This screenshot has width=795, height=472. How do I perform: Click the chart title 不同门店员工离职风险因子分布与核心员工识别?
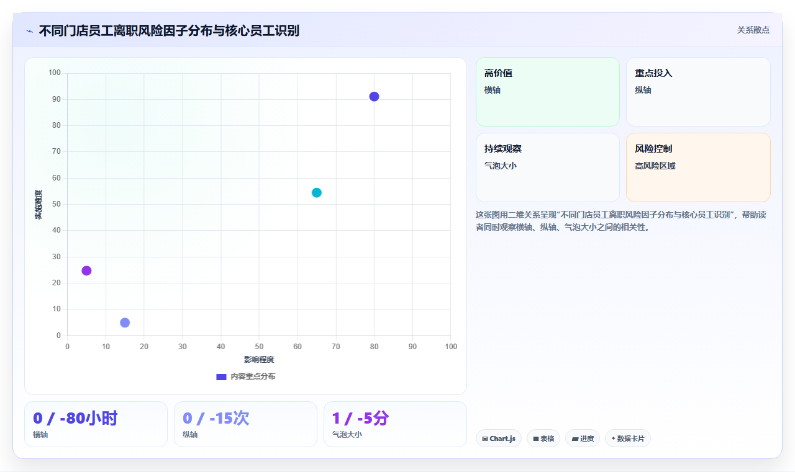point(169,30)
